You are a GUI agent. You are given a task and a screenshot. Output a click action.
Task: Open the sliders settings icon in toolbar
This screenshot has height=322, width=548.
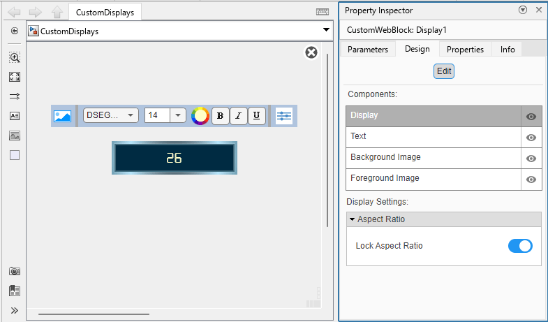click(x=284, y=116)
